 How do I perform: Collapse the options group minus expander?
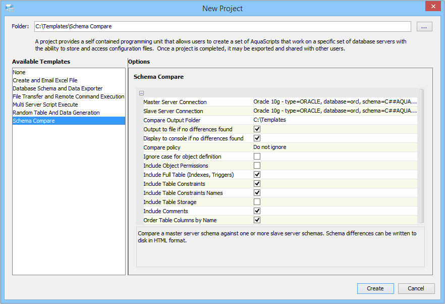142,93
